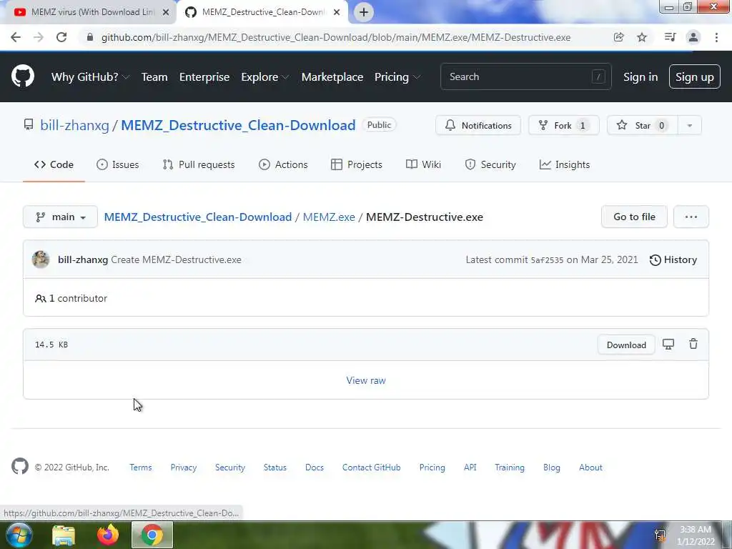This screenshot has height=549, width=732.
Task: Go back using browser back arrow
Action: (16, 37)
